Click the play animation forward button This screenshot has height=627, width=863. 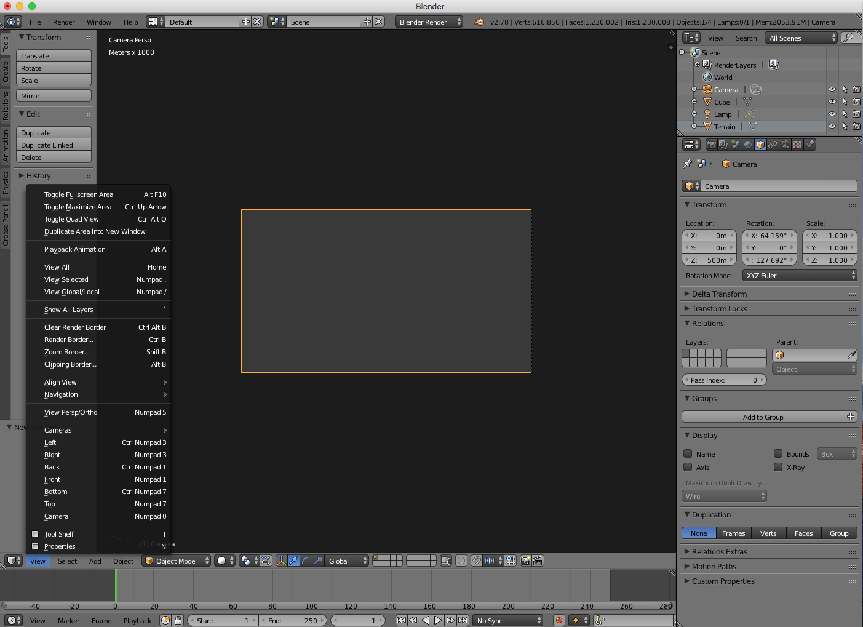click(x=438, y=620)
